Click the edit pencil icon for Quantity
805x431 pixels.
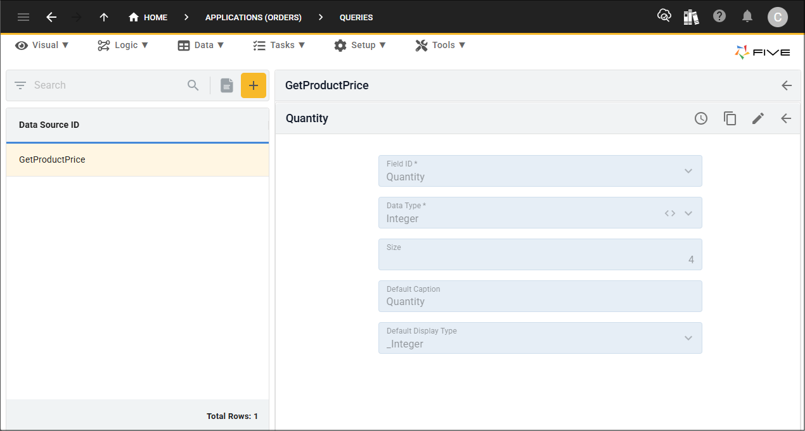pyautogui.click(x=758, y=118)
